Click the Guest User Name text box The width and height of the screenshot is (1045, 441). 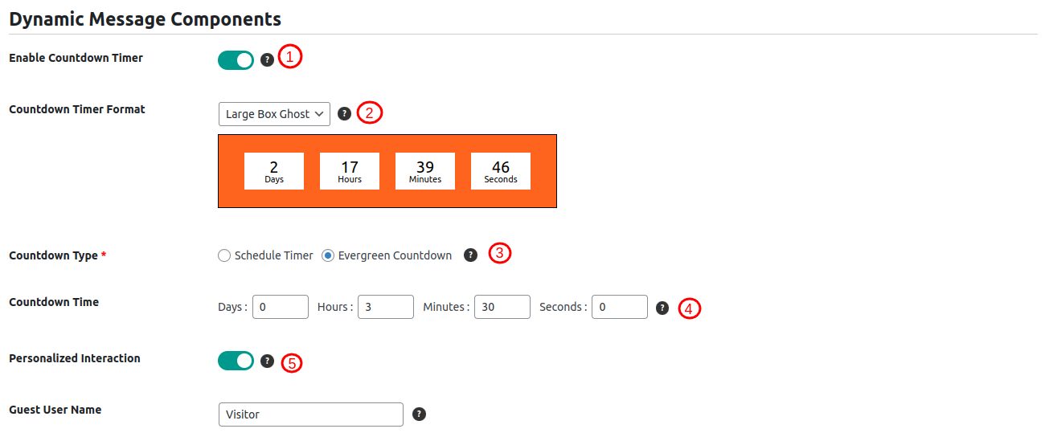tap(310, 414)
